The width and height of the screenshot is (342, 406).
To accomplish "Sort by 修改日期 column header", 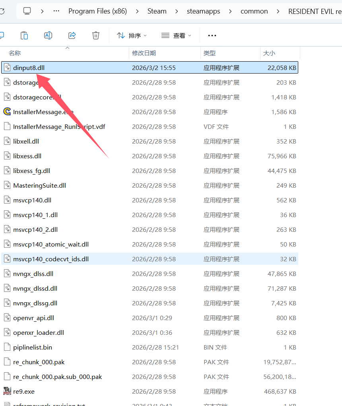I will (x=144, y=53).
